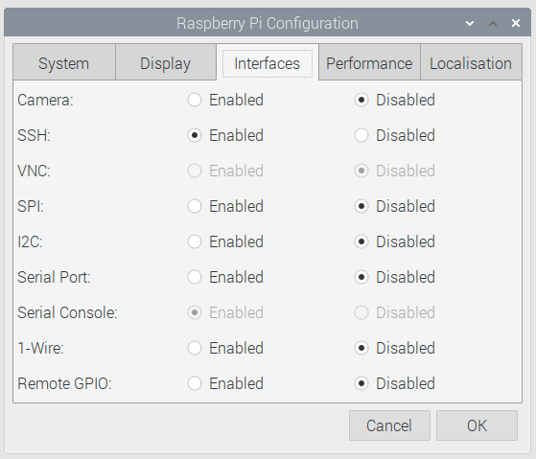Image resolution: width=536 pixels, height=459 pixels.
Task: Cancel the configuration changes
Action: pos(389,425)
